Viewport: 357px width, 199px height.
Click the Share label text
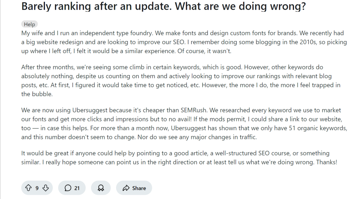pos(139,188)
